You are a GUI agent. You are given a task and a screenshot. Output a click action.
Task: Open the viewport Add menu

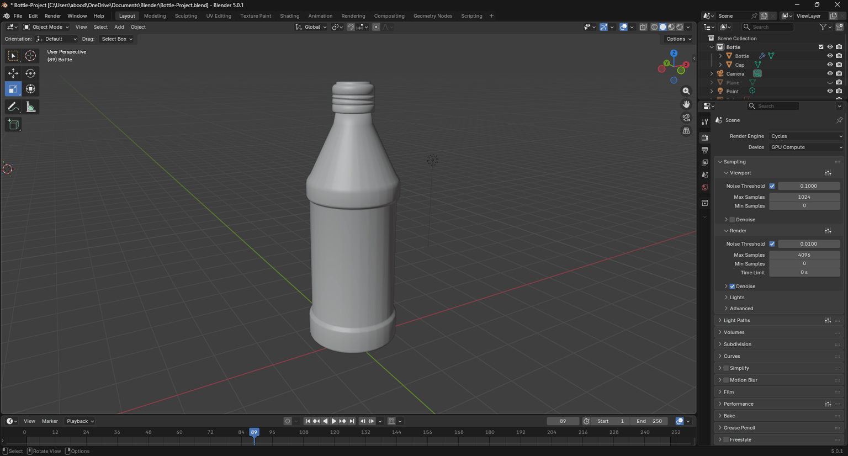(x=119, y=27)
